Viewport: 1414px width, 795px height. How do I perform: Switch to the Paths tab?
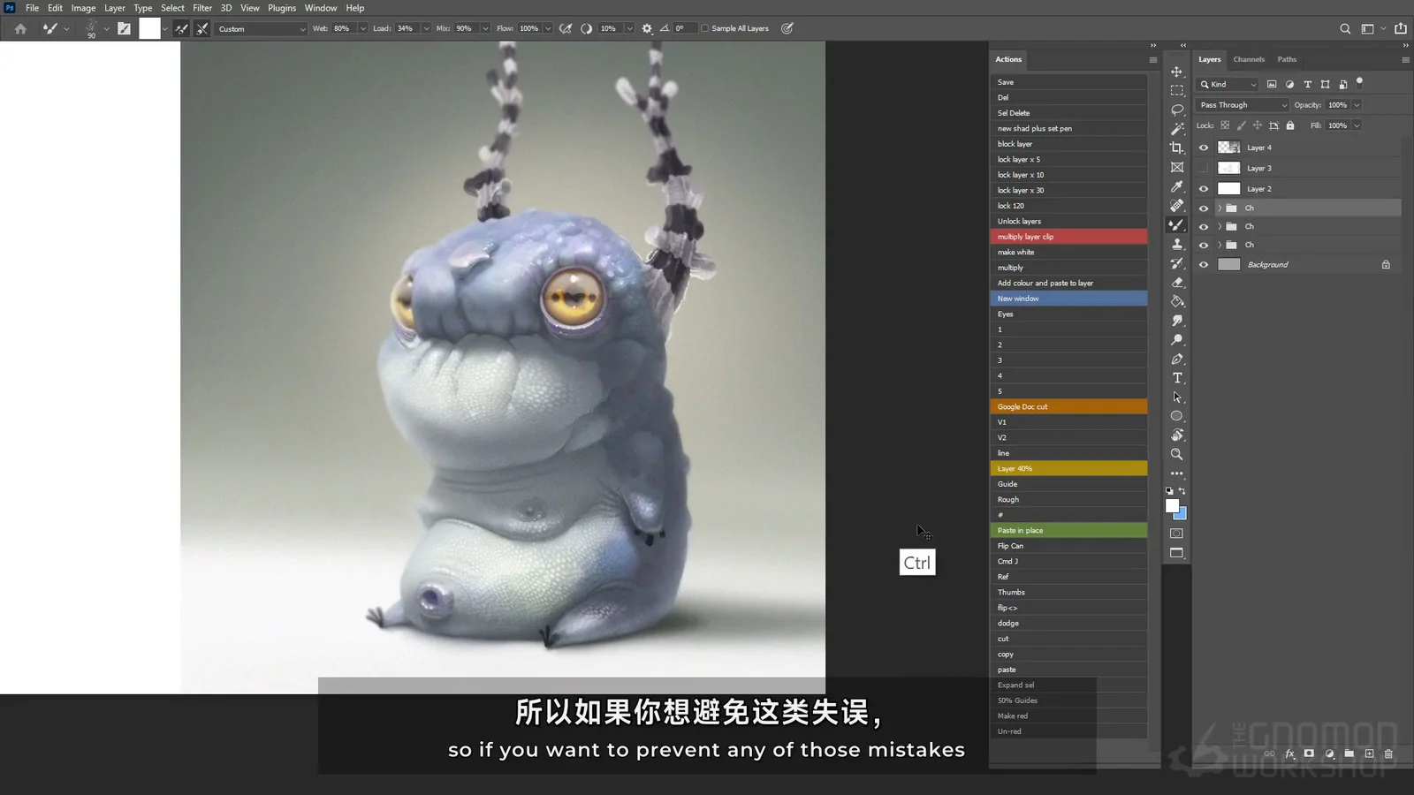click(x=1287, y=59)
